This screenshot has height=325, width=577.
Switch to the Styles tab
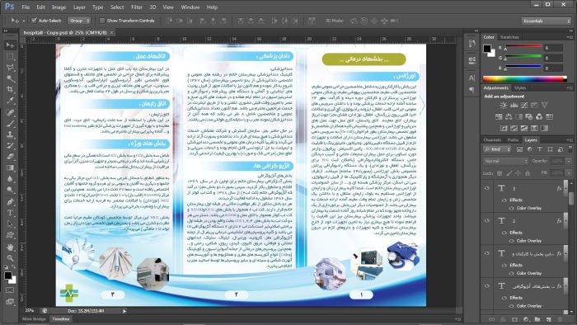click(520, 88)
